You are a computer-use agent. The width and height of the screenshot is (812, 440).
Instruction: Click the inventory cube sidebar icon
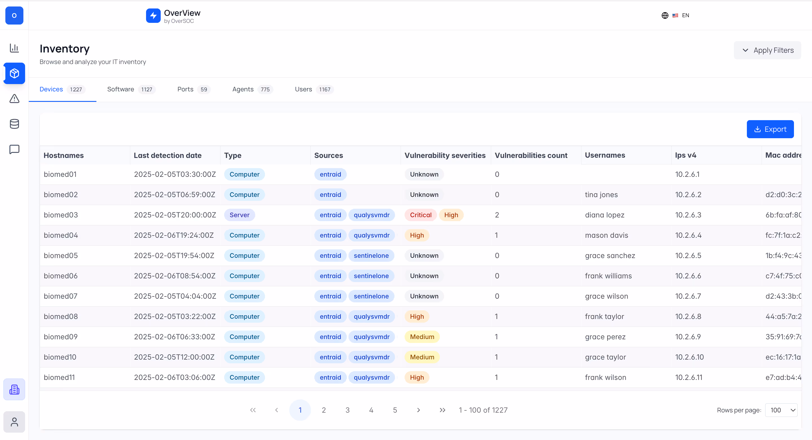click(14, 74)
